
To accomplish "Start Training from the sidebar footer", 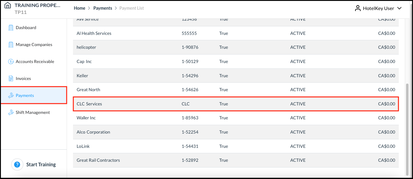I will tap(41, 164).
